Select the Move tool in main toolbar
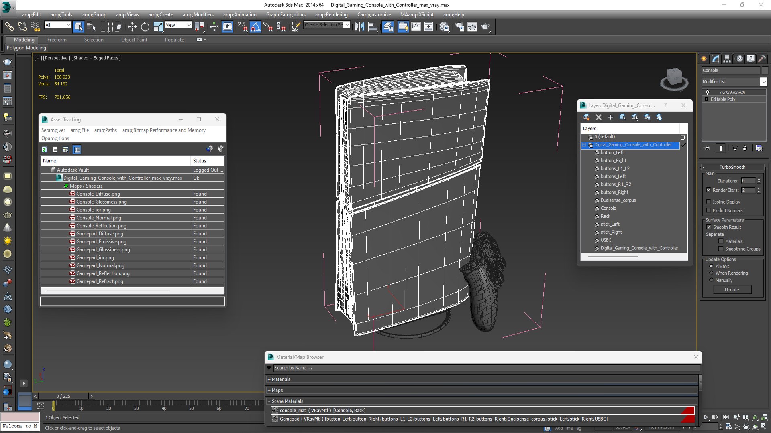The width and height of the screenshot is (771, 433). [x=132, y=27]
